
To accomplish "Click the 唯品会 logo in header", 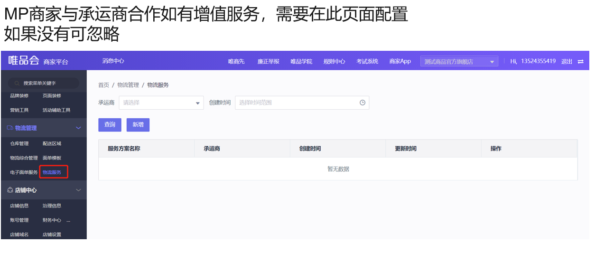I will click(23, 60).
